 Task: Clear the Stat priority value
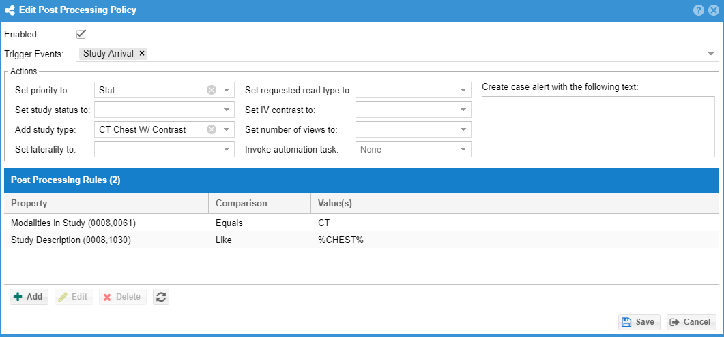click(212, 91)
